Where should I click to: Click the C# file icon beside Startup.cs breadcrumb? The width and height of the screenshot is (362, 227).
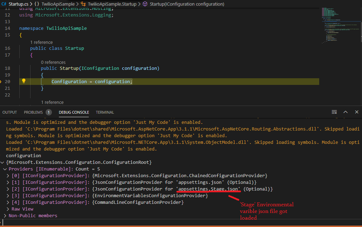tap(4, 4)
